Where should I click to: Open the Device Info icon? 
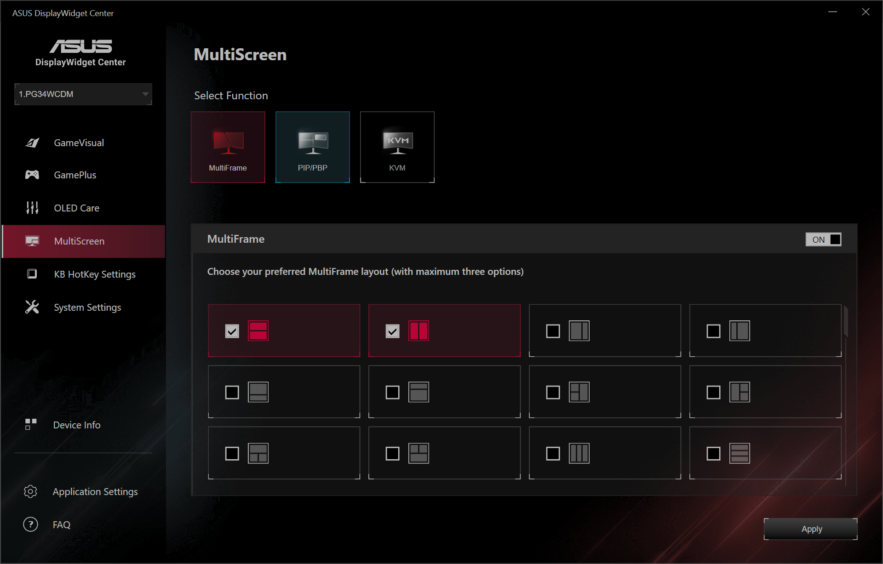[x=31, y=424]
